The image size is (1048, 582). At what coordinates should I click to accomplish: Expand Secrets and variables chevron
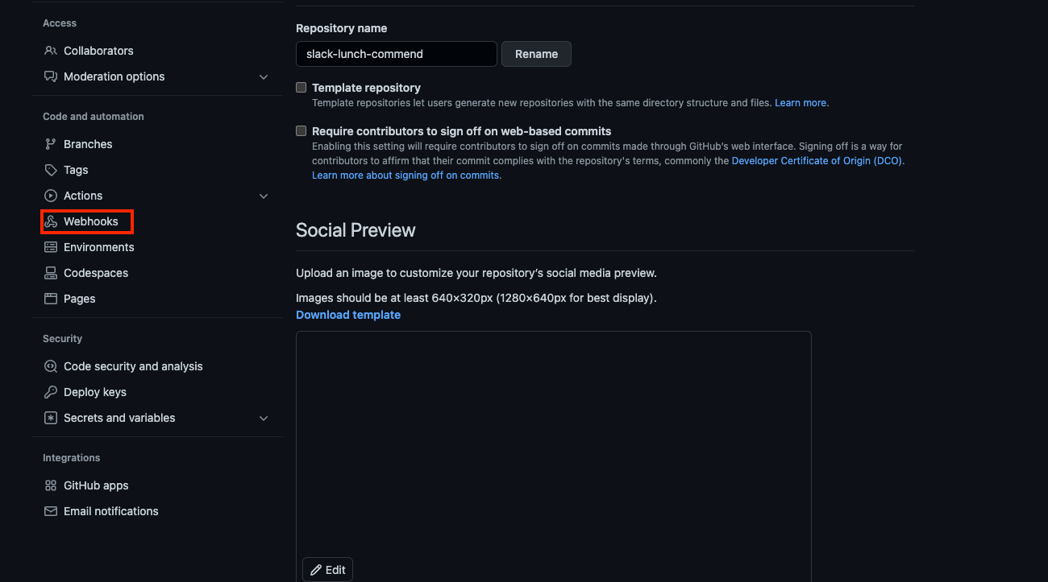tap(264, 418)
